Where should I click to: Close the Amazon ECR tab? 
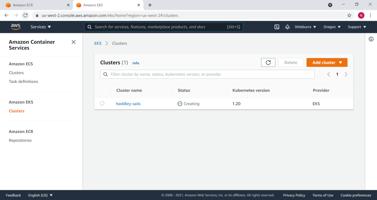point(68,5)
